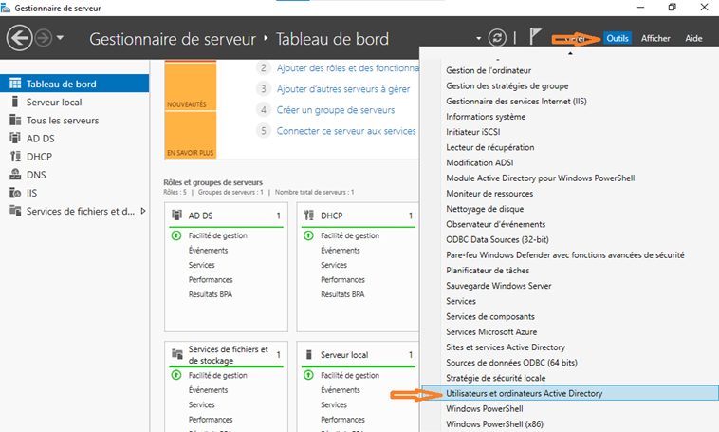Click the AD DS tile icon
This screenshot has height=432, width=719.
point(176,215)
